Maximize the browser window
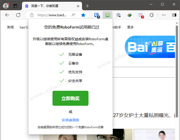This screenshot has height=140, width=180. click(x=162, y=4)
